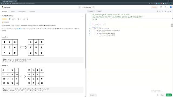The height and width of the screenshot is (97, 173).
Task: Click the green solved checkmark icon
Action: [10, 19]
